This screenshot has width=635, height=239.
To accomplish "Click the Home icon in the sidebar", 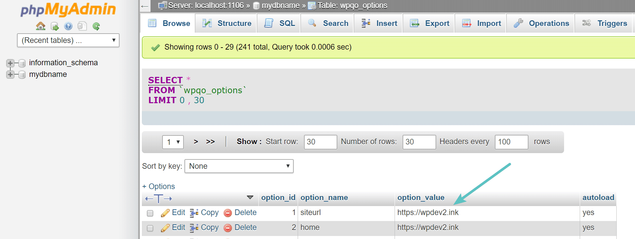I will click(x=41, y=26).
